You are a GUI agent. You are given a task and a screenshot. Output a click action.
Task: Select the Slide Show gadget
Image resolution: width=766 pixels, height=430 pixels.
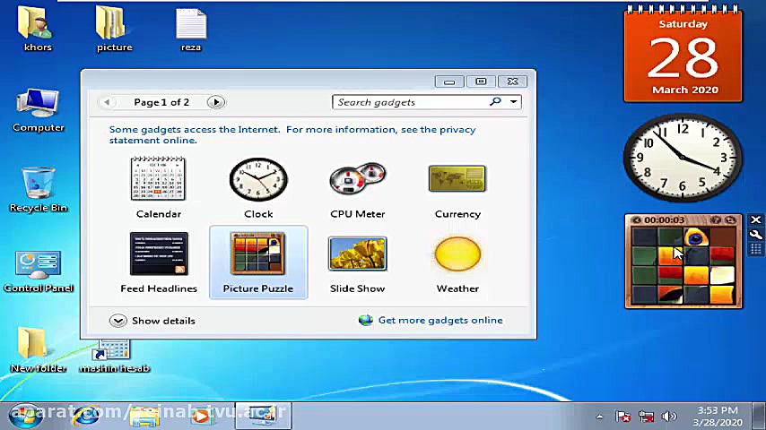pos(358,264)
